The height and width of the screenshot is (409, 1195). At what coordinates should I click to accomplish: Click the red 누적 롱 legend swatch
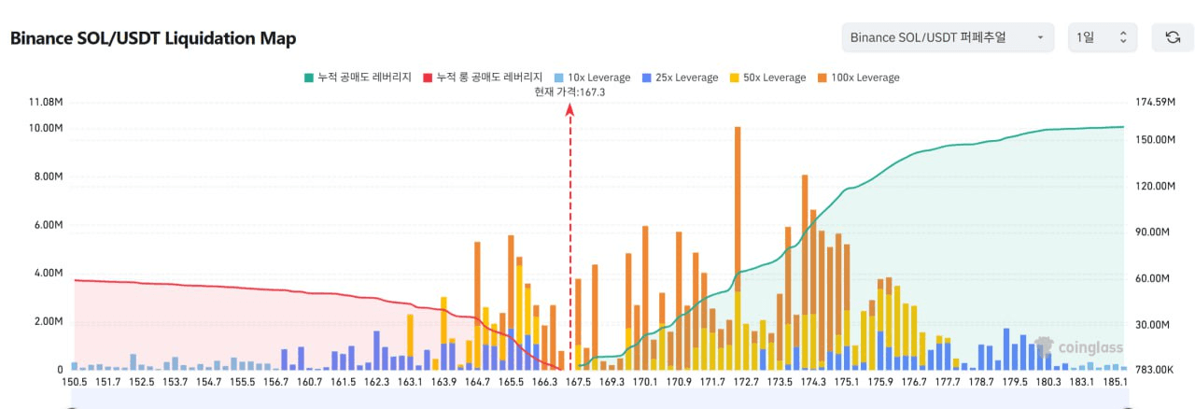point(427,78)
